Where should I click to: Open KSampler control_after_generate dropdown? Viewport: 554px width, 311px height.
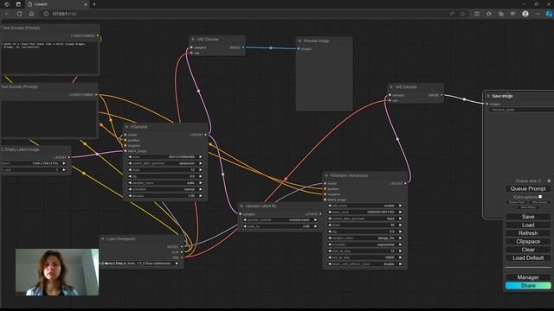coord(165,163)
